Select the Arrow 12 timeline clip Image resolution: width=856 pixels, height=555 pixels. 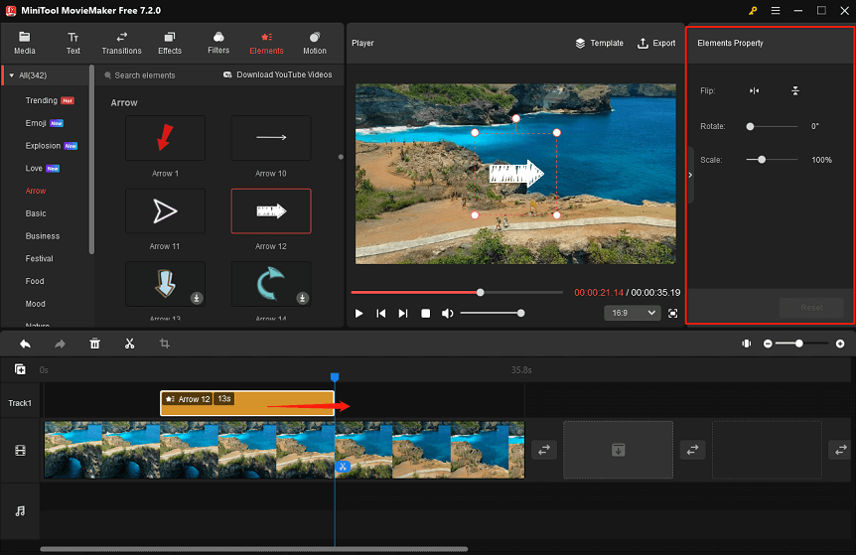tap(247, 403)
